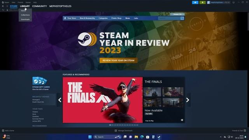The image size is (249, 140).
Task: Click the Friends & Chat icon
Action: (245, 131)
